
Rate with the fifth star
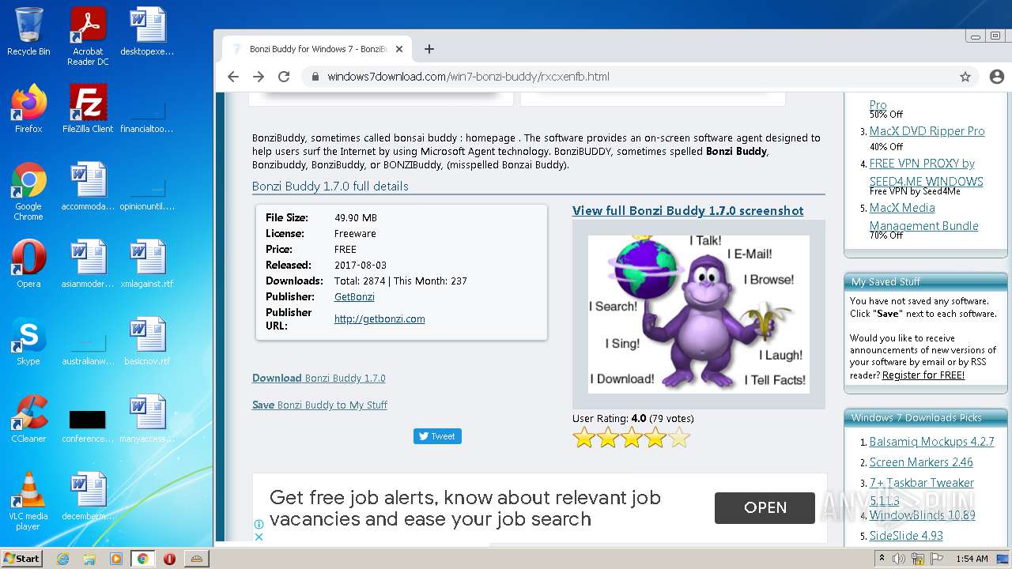(x=679, y=438)
